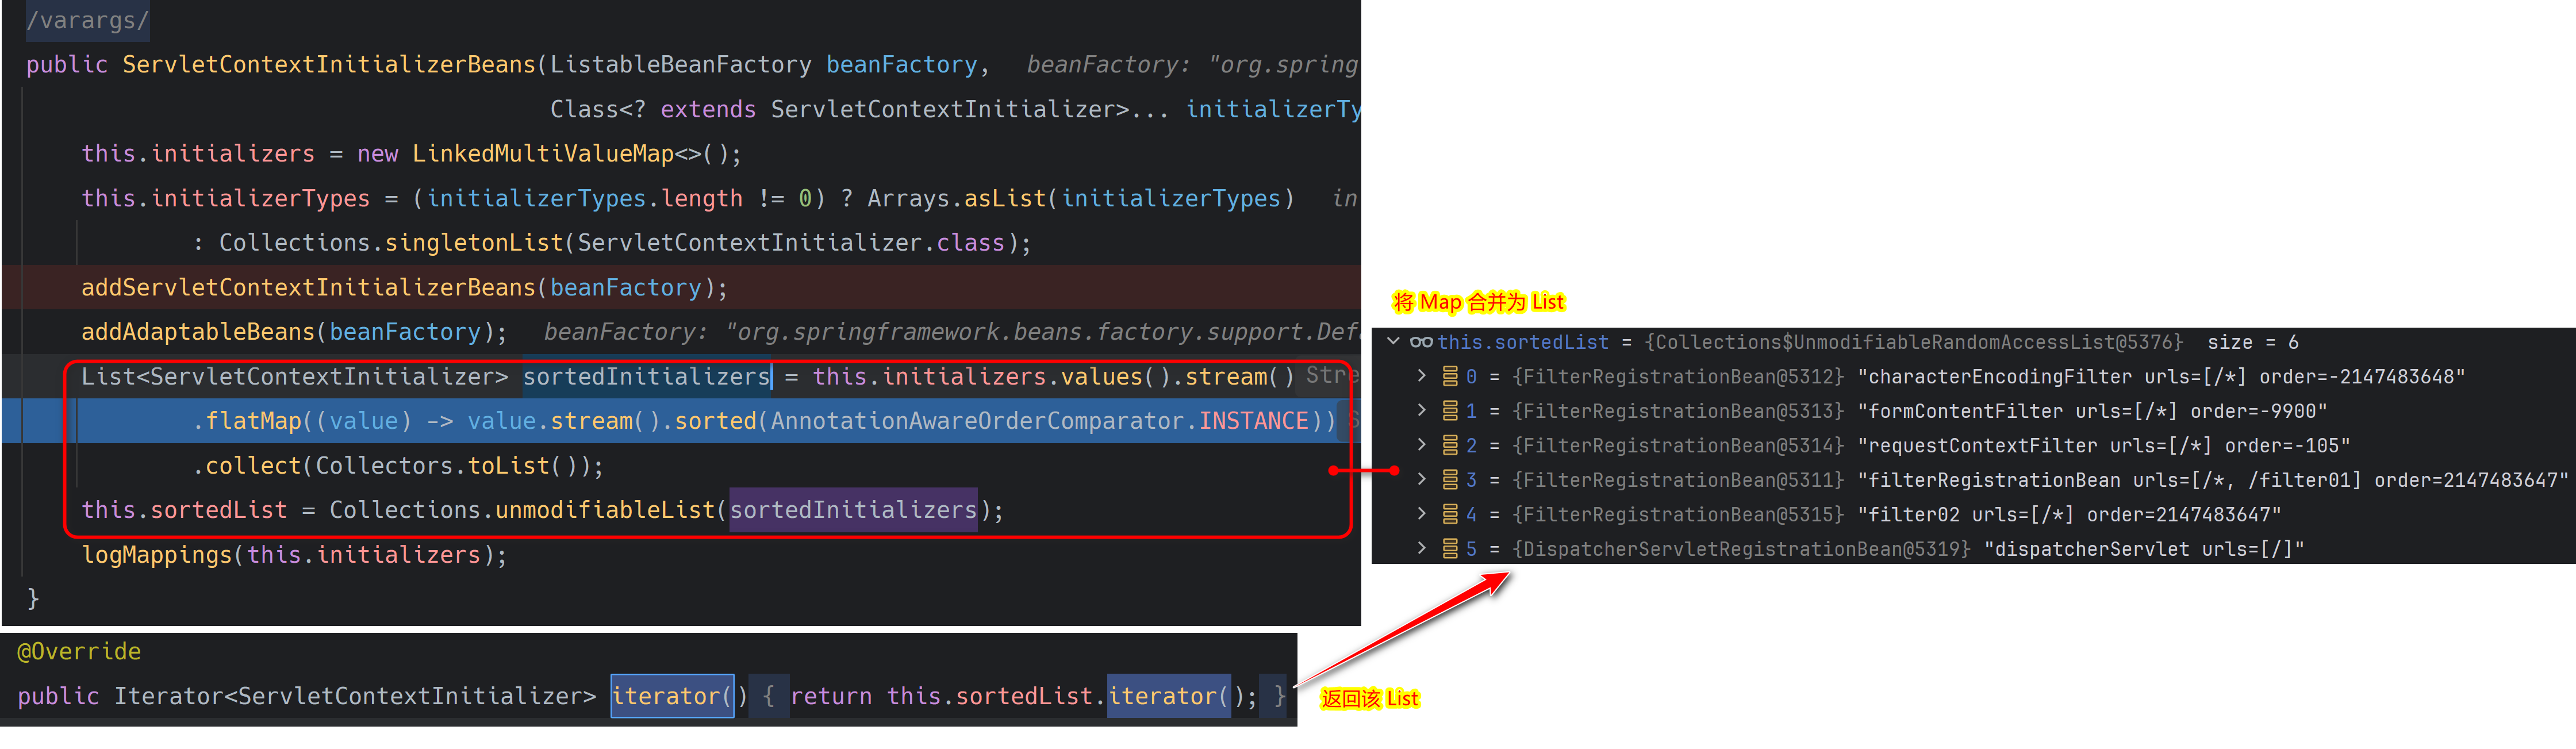2576x749 pixels.
Task: Click the UnmodifiableRandomAccessList@5376 object reference
Action: pyautogui.click(x=1914, y=342)
